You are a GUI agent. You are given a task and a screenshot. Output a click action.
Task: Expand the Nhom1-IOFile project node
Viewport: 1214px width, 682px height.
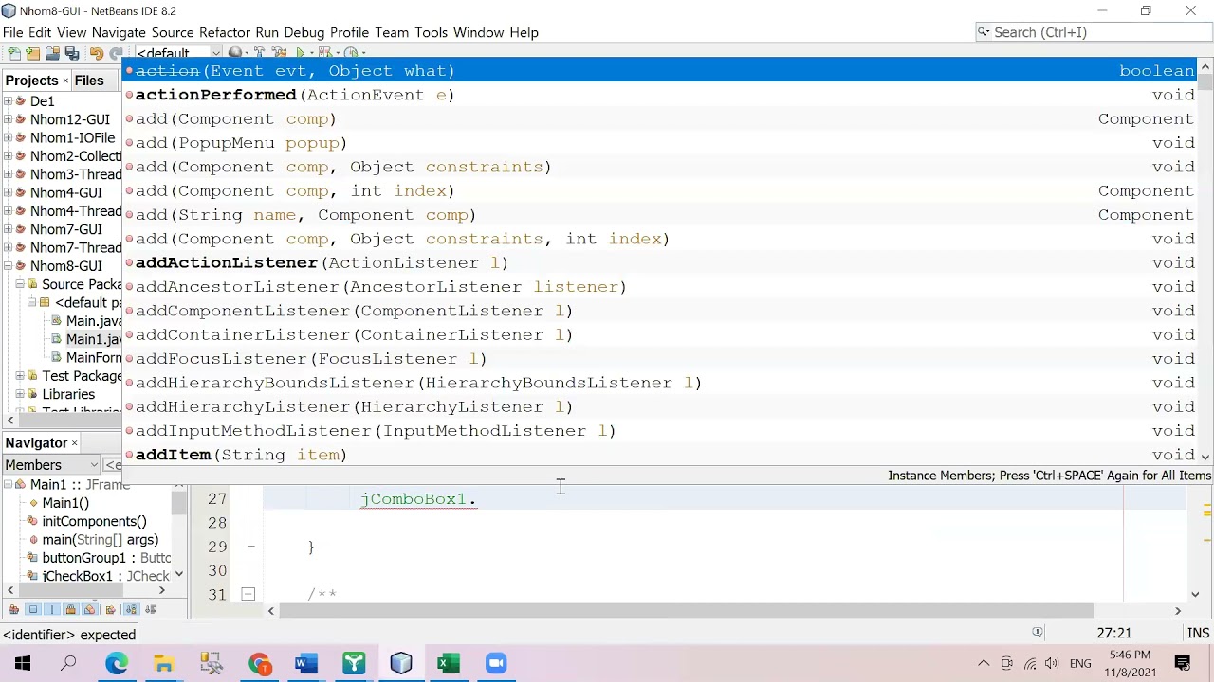tap(8, 138)
